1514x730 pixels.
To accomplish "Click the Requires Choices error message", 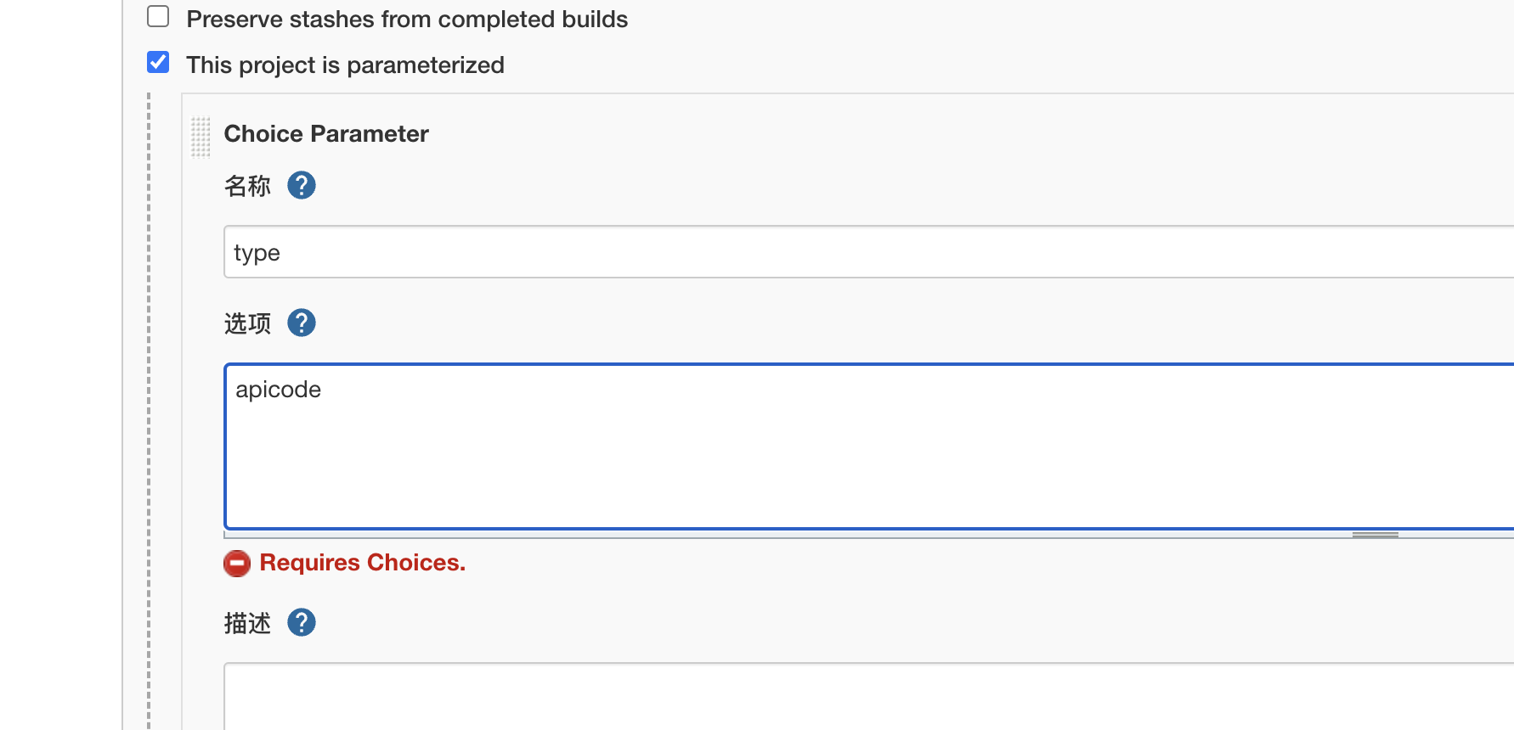I will (362, 562).
